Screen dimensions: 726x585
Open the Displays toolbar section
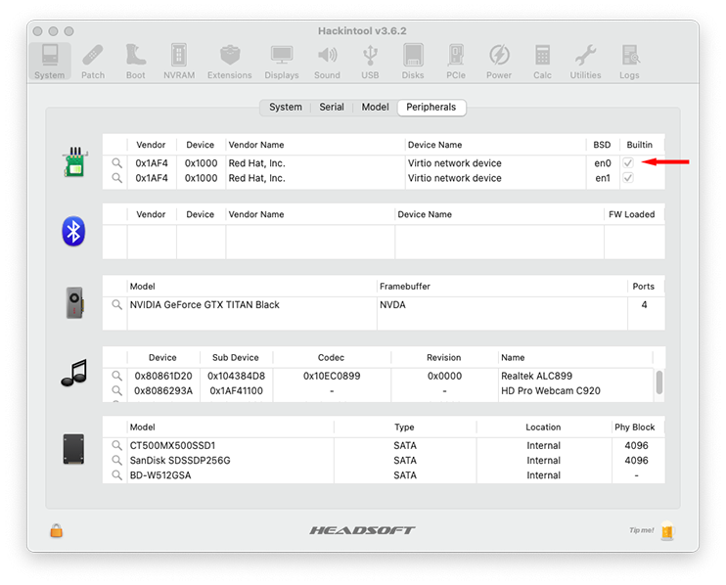coord(282,62)
